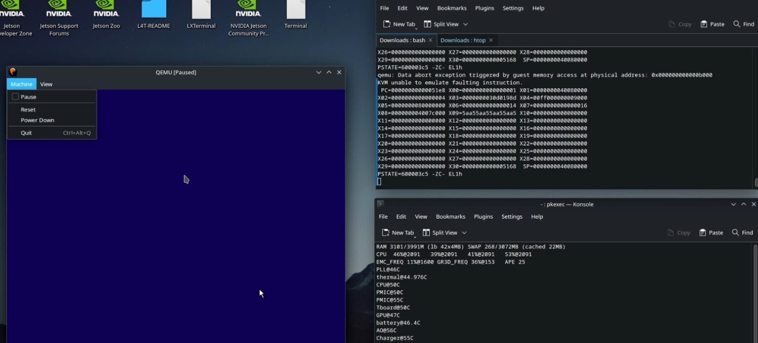Screen dimensions: 758x343
Task: Select Reset from the Machine menu
Action: tap(28, 109)
